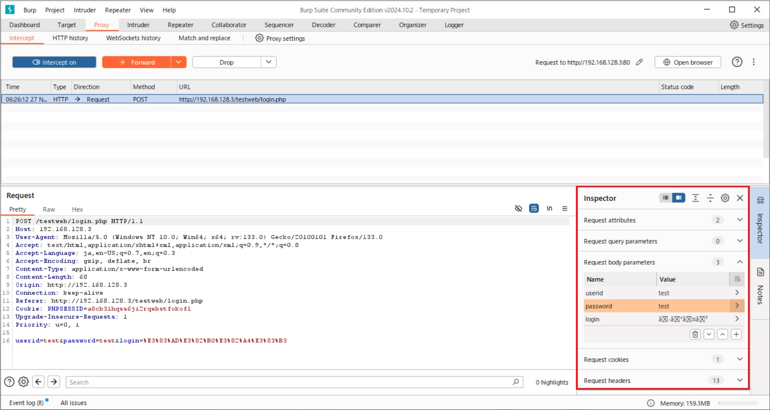
Task: Switch Inspector to the left-hand layout icon
Action: [665, 198]
